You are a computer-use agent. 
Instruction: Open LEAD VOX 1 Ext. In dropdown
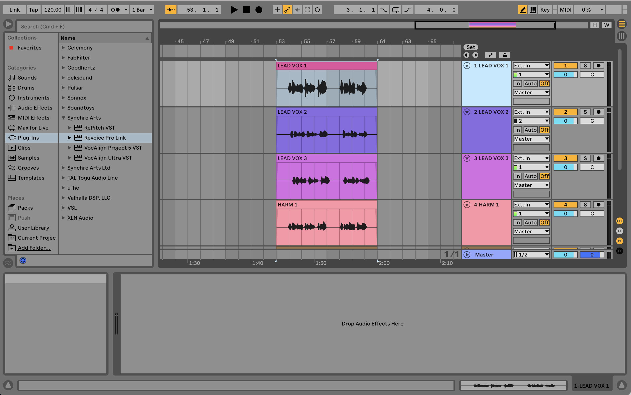point(531,66)
